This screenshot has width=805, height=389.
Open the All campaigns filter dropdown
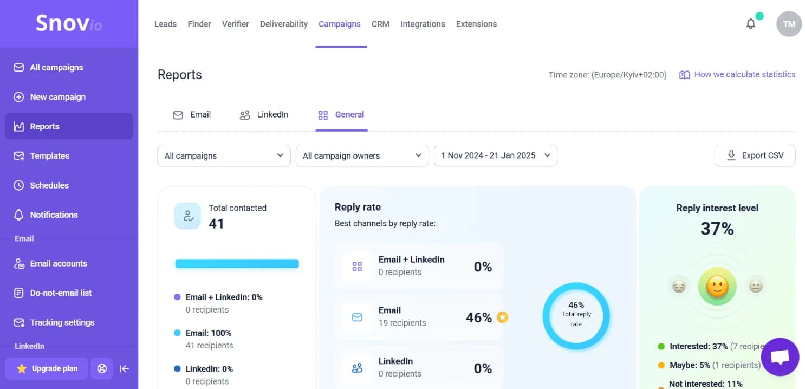tap(224, 155)
